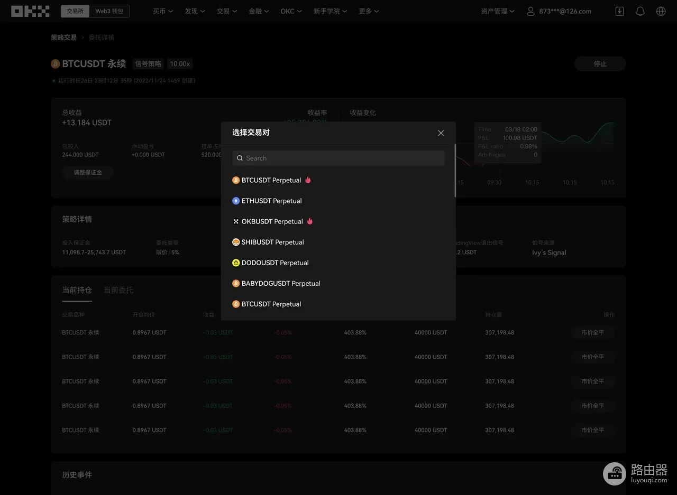
Task: Click the 信号策略 tag
Action: (x=148, y=64)
